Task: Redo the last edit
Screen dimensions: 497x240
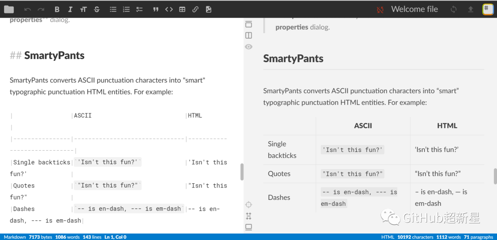Action: coord(41,10)
